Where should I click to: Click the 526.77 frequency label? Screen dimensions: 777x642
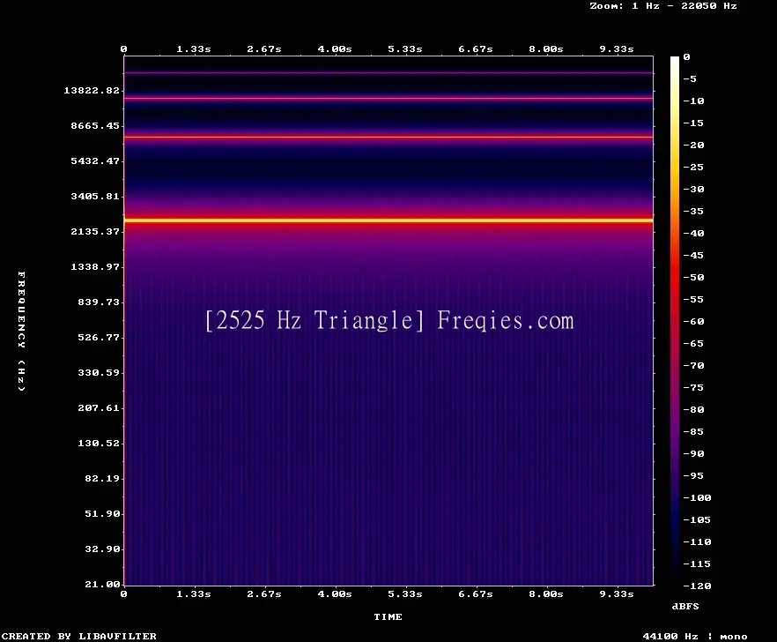[99, 337]
